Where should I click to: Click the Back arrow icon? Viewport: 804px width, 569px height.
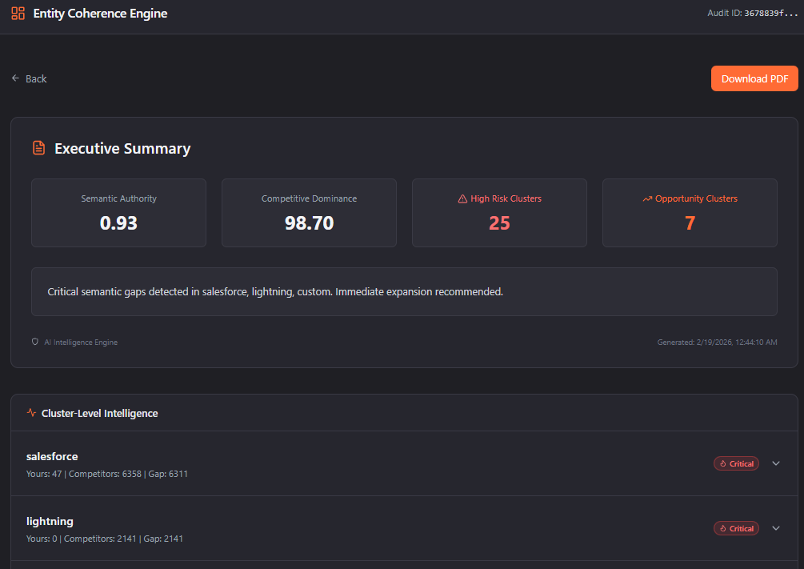point(15,78)
